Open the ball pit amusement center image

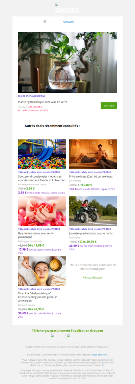(x=42, y=154)
